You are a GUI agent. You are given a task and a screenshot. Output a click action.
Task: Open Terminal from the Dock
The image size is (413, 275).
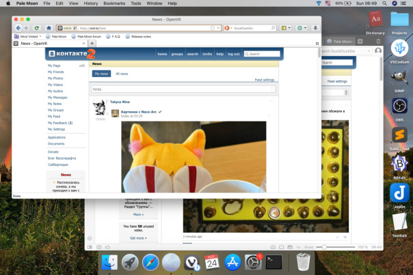274,261
